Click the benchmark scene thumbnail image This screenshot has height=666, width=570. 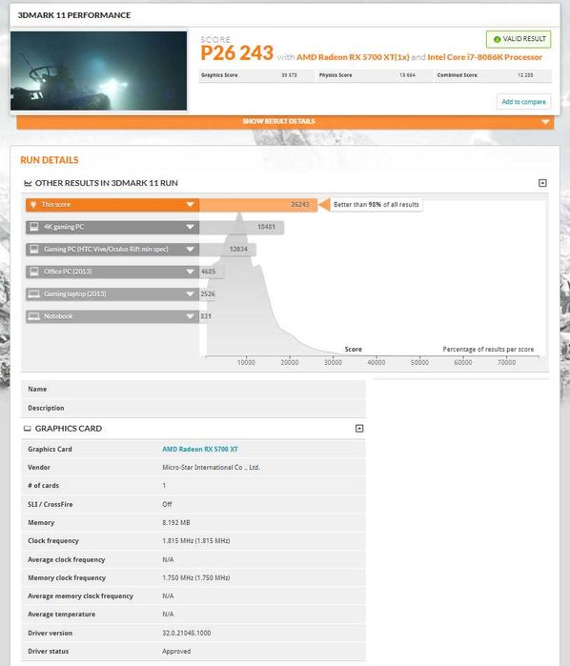tap(98, 71)
